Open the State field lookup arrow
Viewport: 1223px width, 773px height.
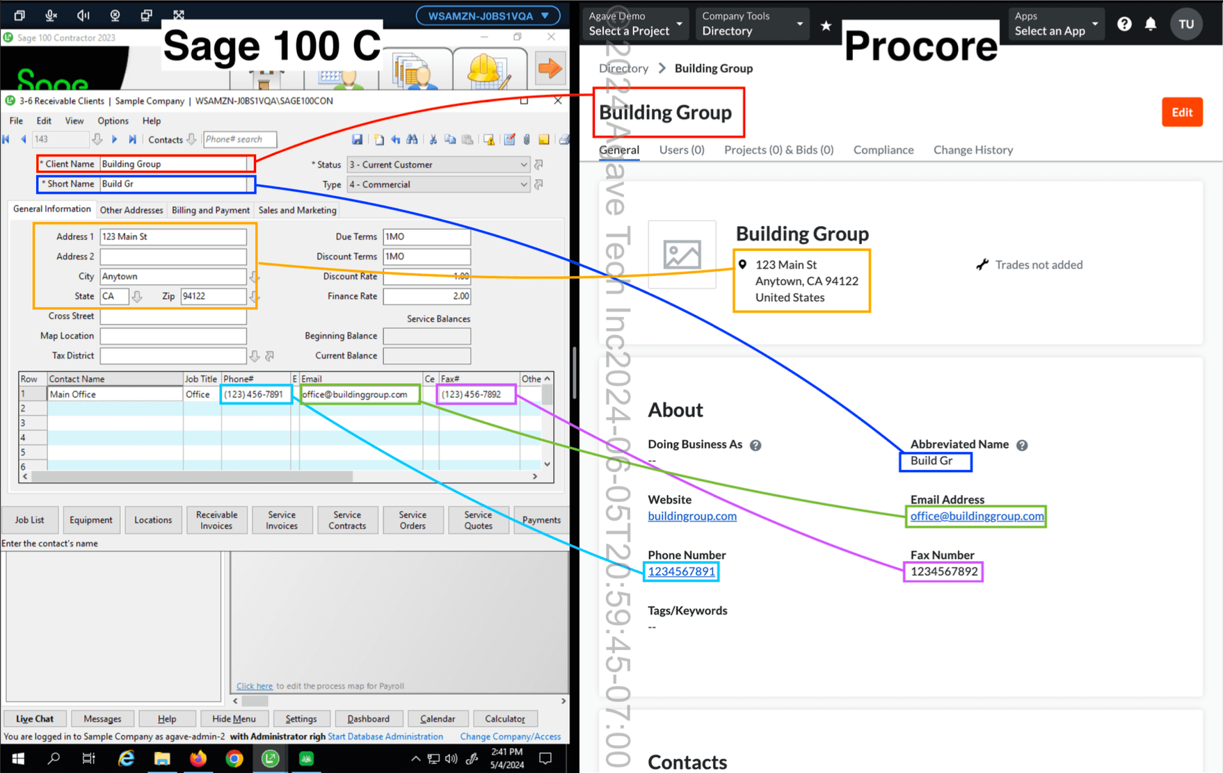137,297
